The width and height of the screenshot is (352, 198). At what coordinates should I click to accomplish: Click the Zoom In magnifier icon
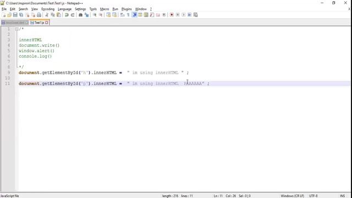point(95,15)
